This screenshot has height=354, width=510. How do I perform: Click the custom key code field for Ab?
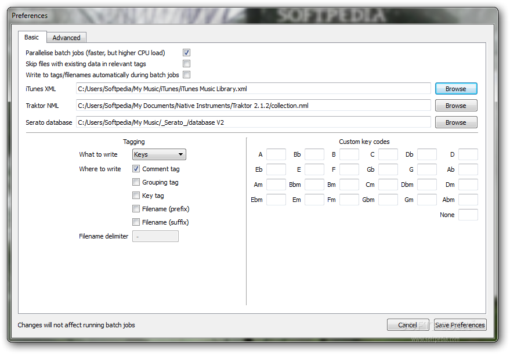468,169
